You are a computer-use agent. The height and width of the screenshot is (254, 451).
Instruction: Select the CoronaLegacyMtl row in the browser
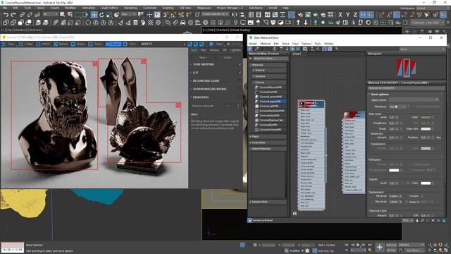pyautogui.click(x=270, y=102)
